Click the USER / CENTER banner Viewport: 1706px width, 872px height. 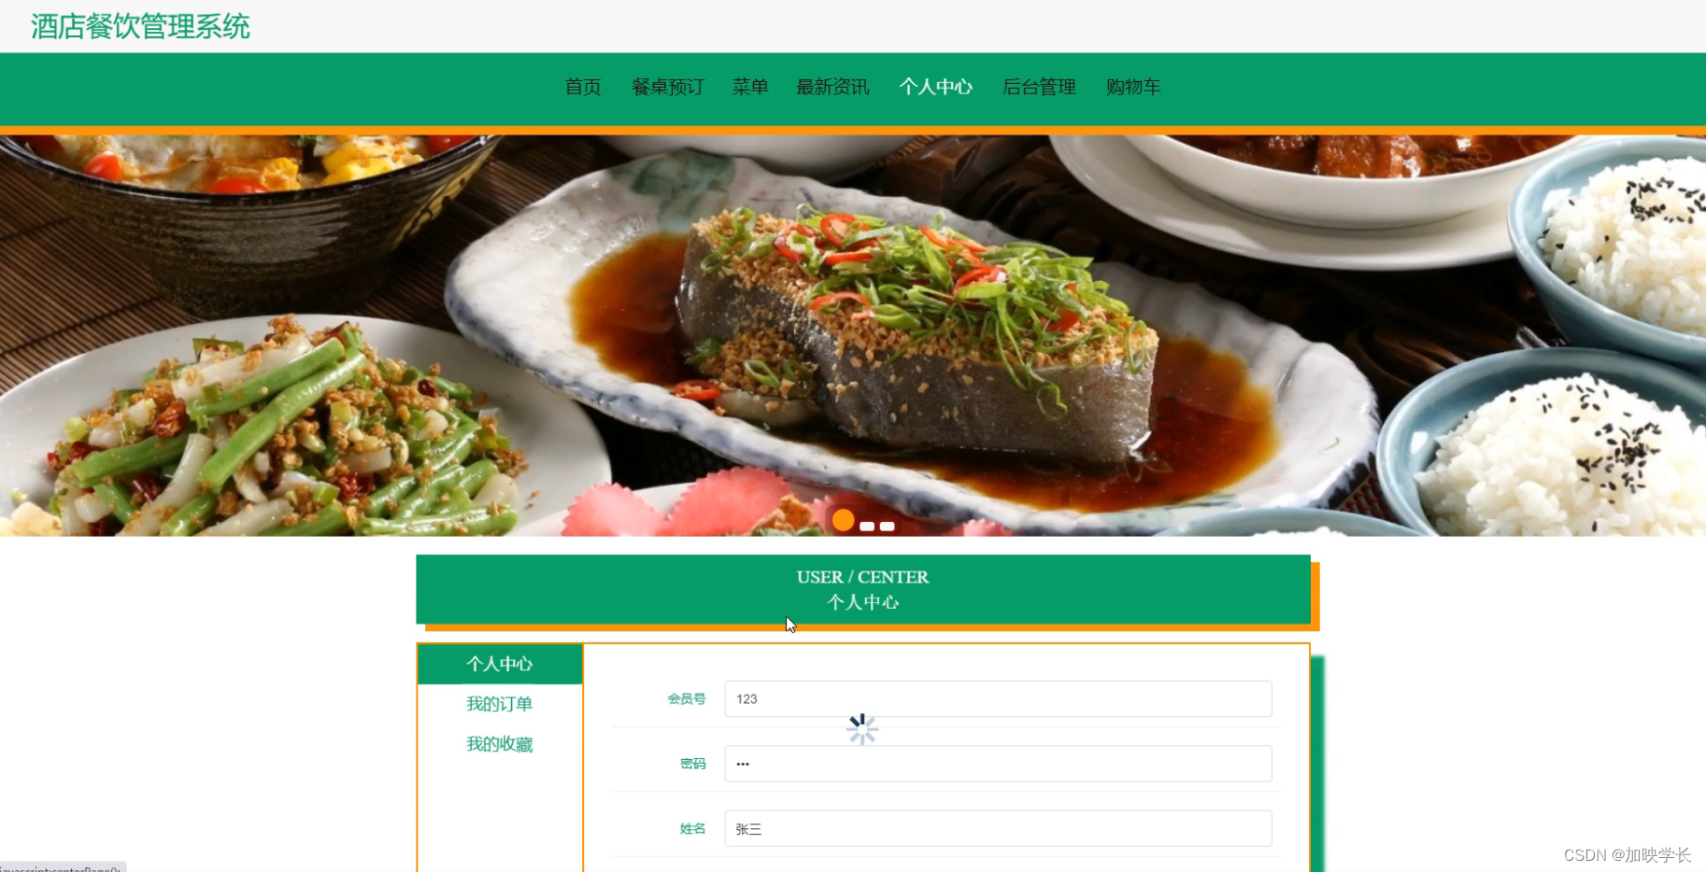[x=863, y=589]
